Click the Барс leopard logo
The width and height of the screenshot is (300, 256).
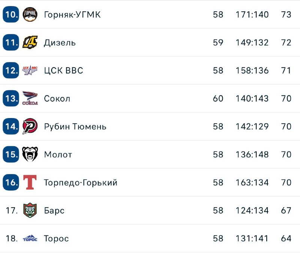pos(30,210)
